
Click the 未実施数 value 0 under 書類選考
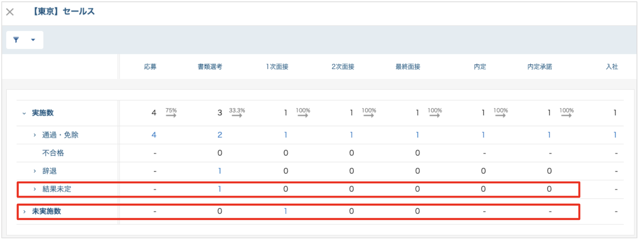[220, 211]
